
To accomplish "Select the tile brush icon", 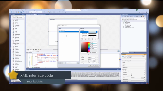I will pos(92,39).
